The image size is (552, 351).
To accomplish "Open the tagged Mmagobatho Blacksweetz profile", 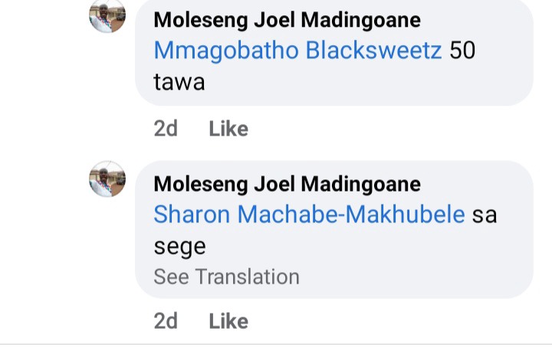I will pyautogui.click(x=298, y=50).
